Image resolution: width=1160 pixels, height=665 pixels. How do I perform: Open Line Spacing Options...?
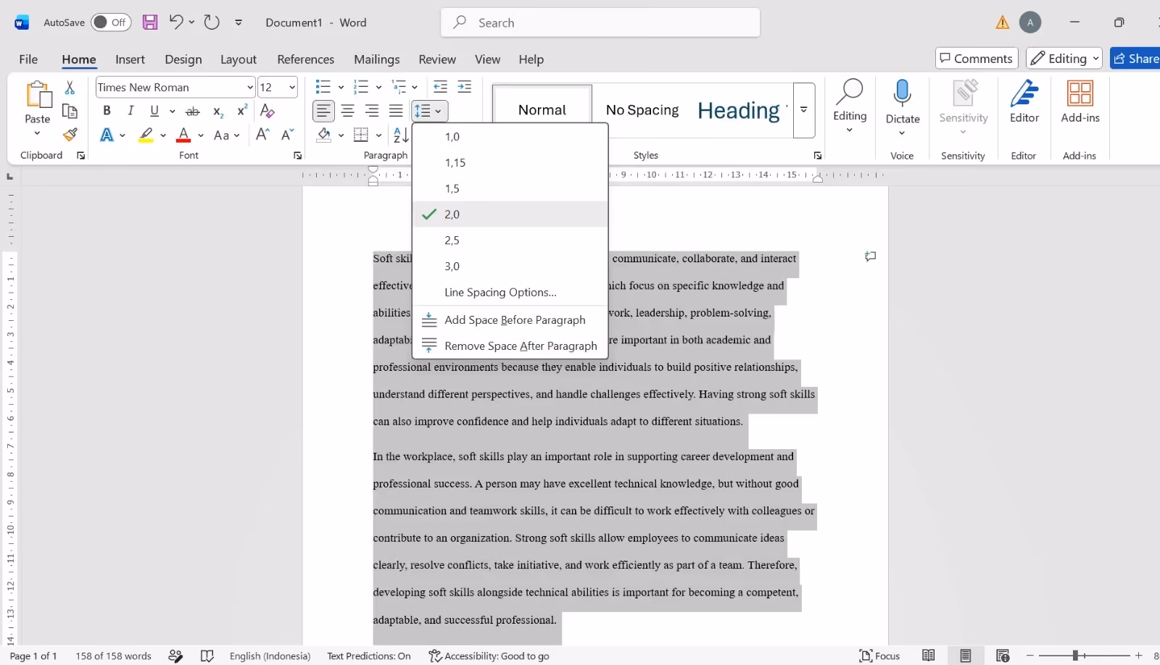coord(510,292)
